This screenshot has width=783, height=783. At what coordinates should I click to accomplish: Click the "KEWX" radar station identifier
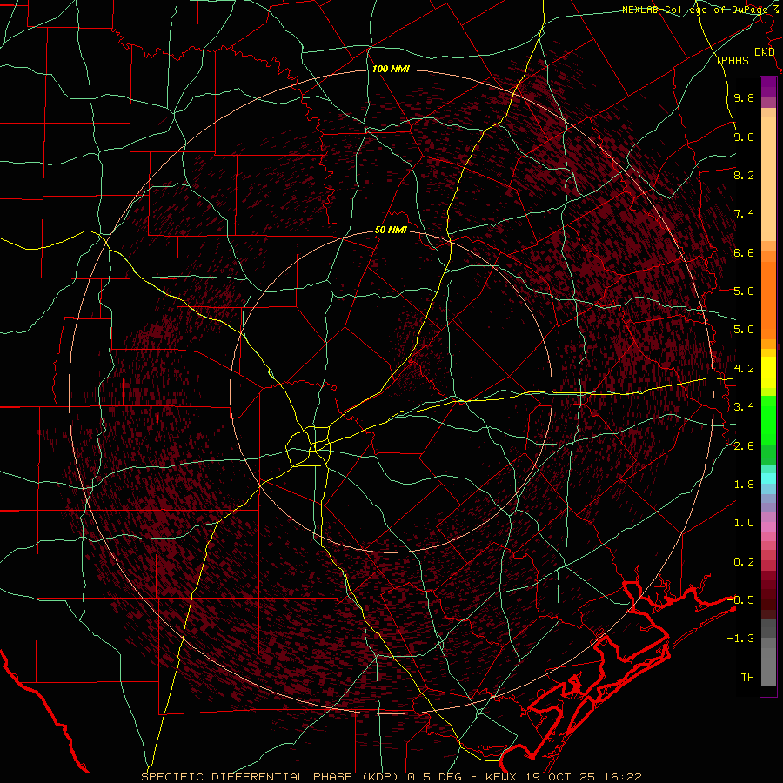click(502, 777)
